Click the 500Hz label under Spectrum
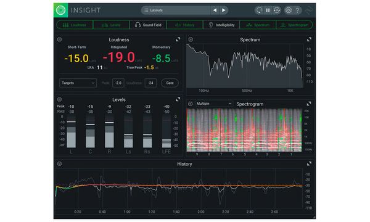This screenshot has height=222, width=370. point(247,91)
